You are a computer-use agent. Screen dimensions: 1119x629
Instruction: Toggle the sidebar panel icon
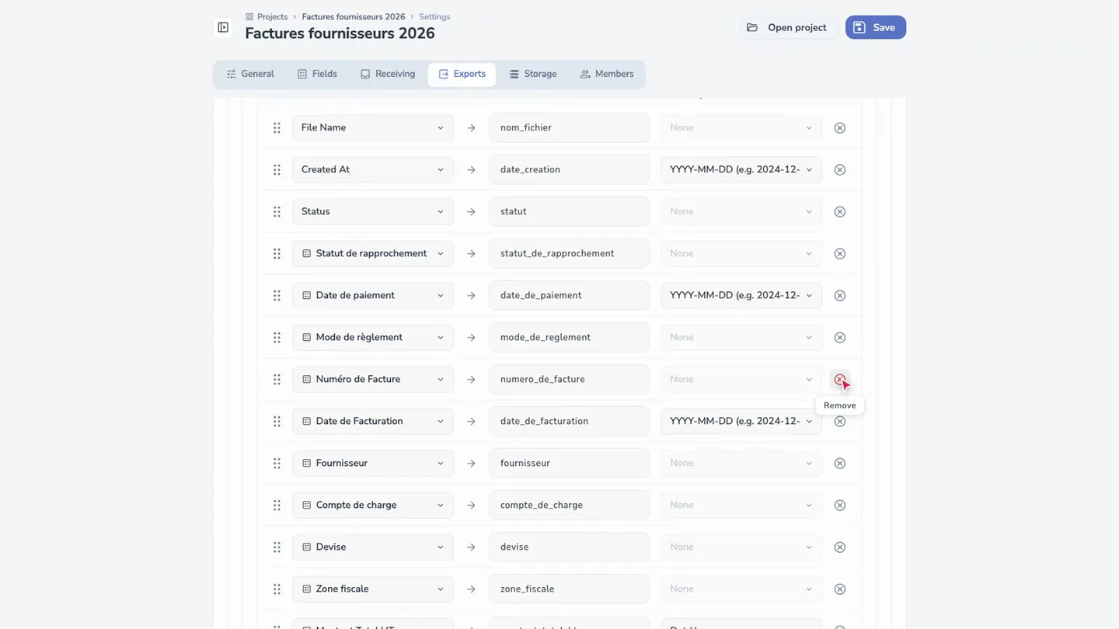pos(223,27)
